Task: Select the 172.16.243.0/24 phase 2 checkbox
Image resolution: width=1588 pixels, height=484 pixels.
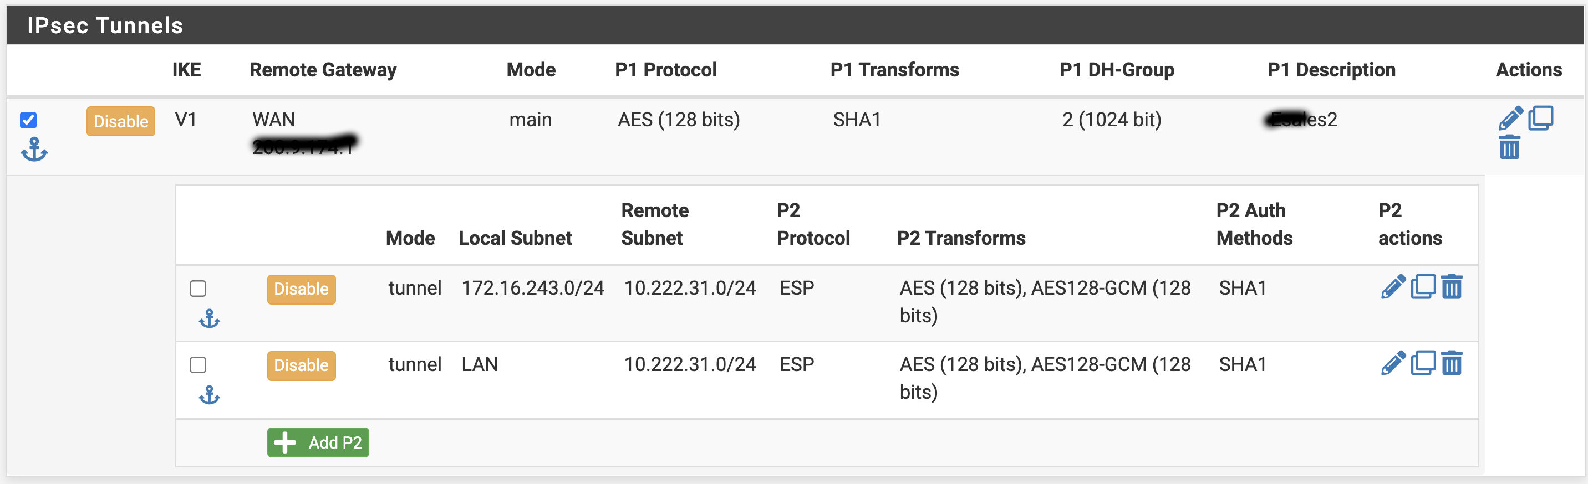Action: [x=198, y=288]
